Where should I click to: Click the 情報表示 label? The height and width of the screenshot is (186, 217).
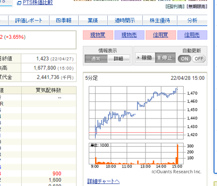[108, 51]
